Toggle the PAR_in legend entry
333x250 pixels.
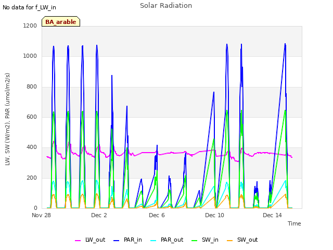127,240
